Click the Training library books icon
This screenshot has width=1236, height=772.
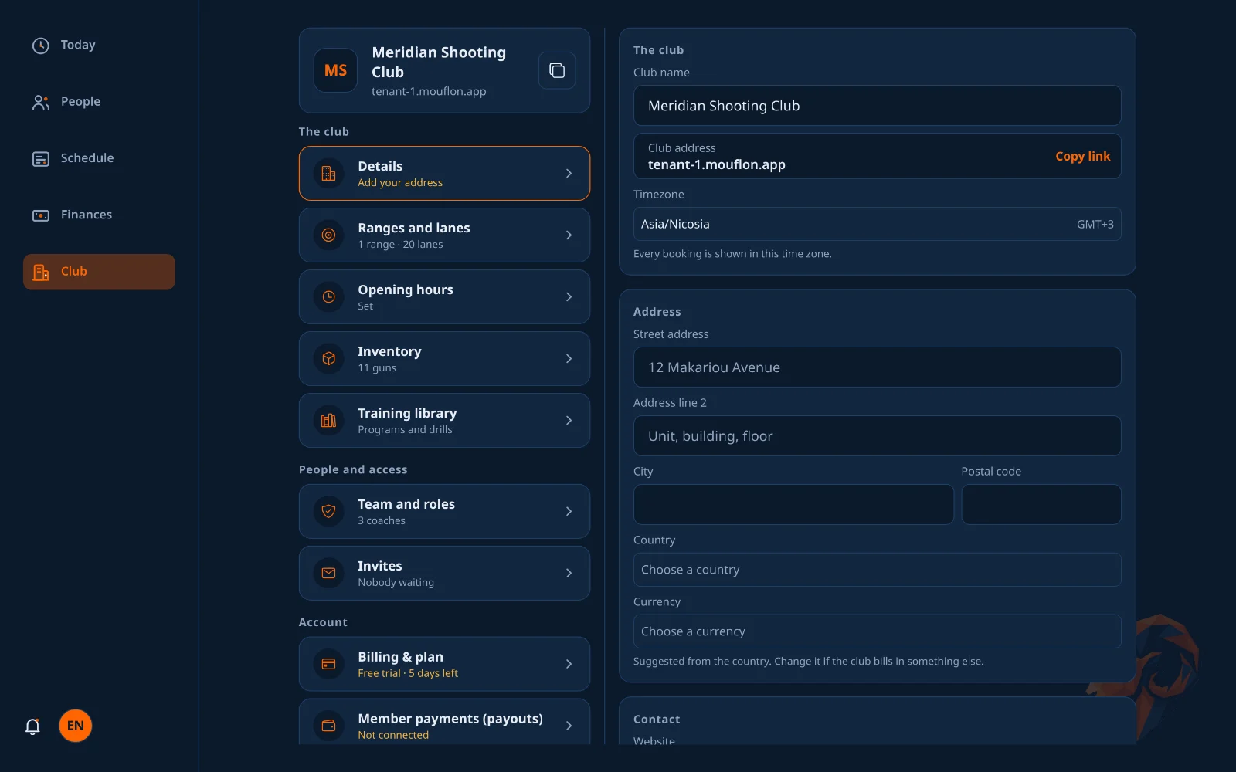(x=328, y=421)
